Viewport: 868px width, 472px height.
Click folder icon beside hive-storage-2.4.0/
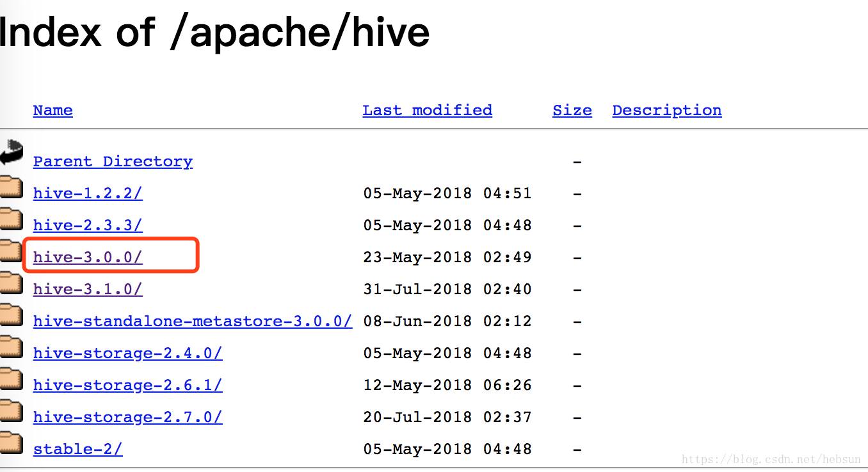[x=11, y=347]
